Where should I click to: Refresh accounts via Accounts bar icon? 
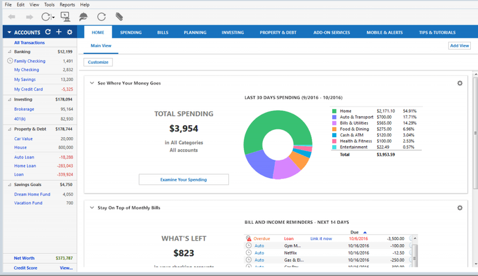pyautogui.click(x=48, y=32)
